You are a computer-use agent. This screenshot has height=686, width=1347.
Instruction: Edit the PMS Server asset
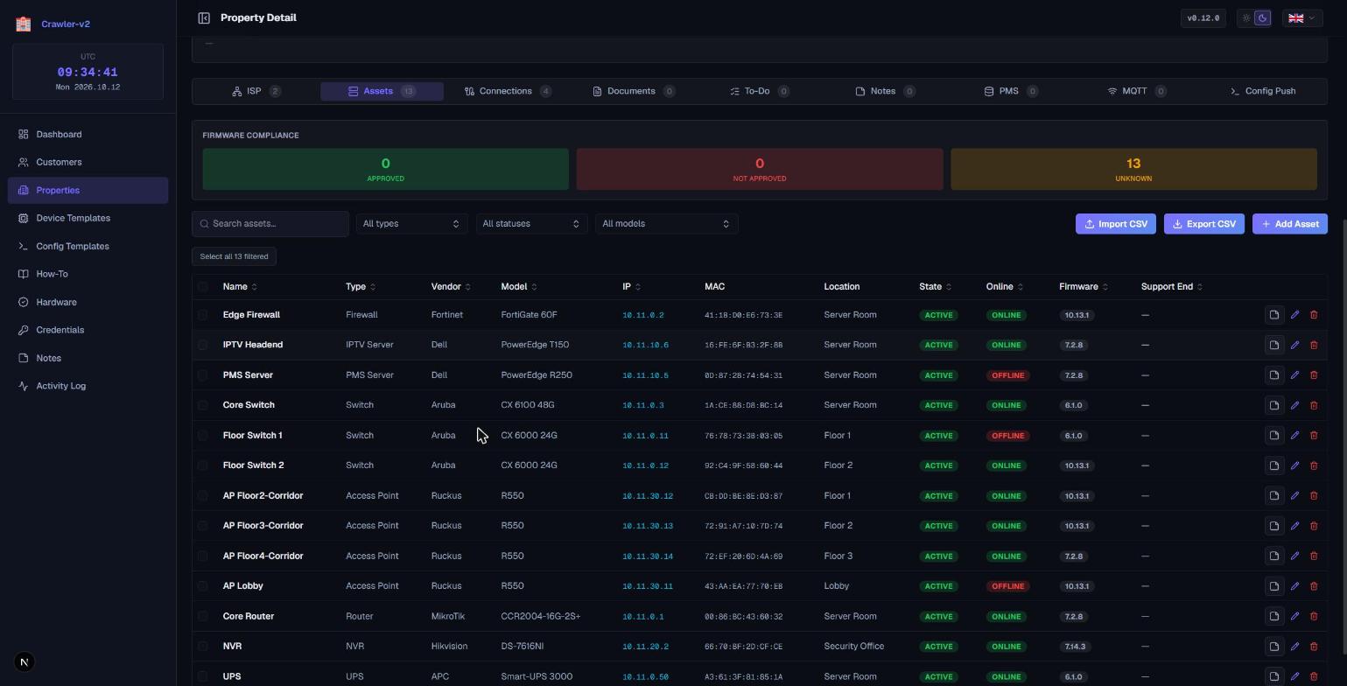coord(1294,375)
